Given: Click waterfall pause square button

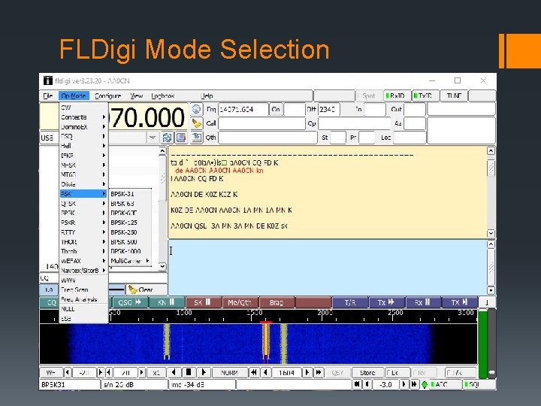Looking at the screenshot, I should coord(189,372).
